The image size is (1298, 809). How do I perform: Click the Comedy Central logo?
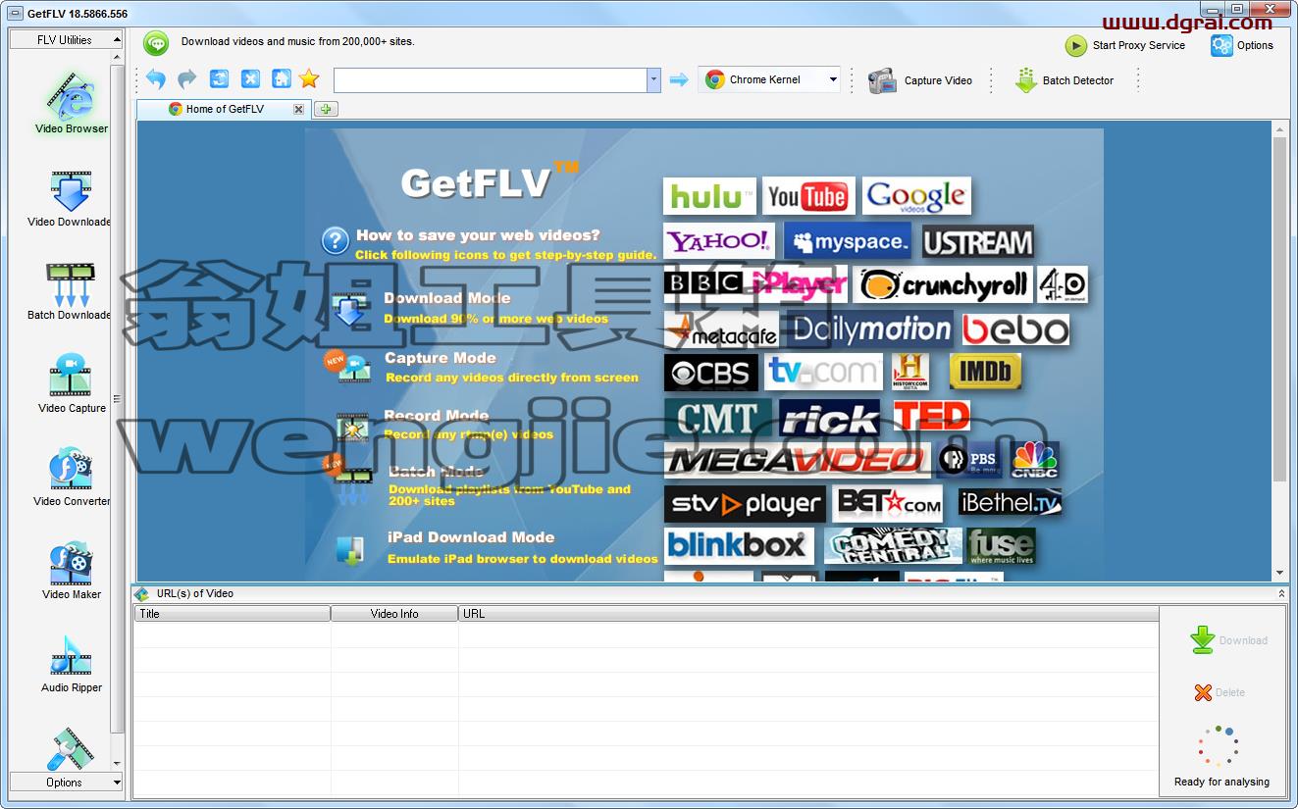point(893,545)
